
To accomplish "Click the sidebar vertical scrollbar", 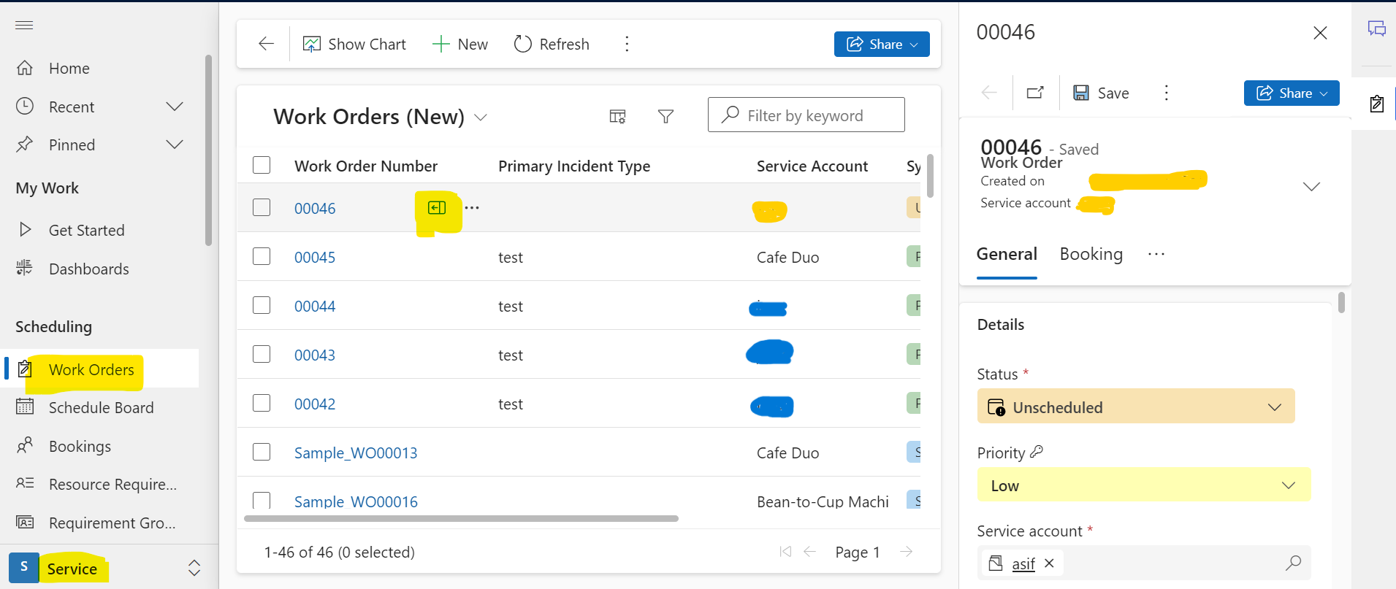I will pos(209,150).
